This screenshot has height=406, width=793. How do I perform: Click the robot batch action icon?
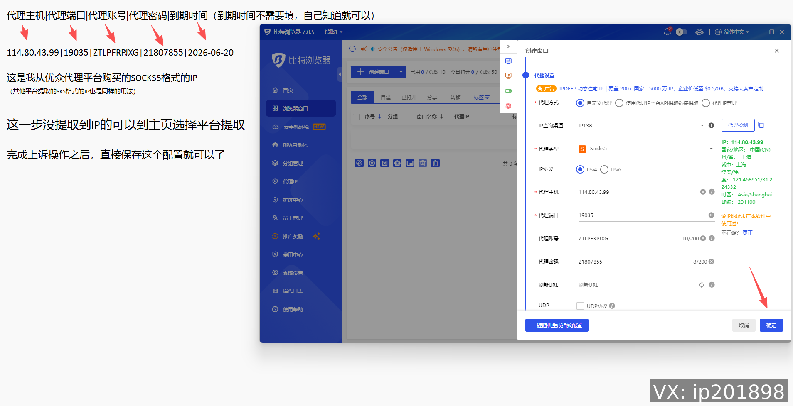pos(397,163)
